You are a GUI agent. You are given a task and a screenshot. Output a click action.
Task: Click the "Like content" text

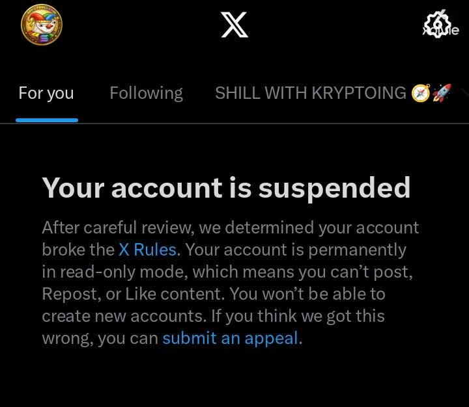click(x=175, y=294)
